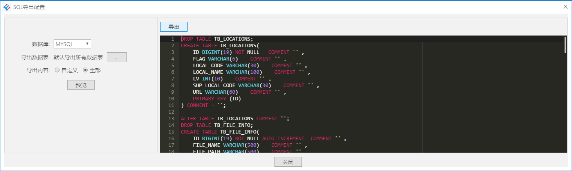Click line 1 'DROP TABLE TB_LOCATIONS;'
Image resolution: width=572 pixels, height=171 pixels.
pos(217,39)
